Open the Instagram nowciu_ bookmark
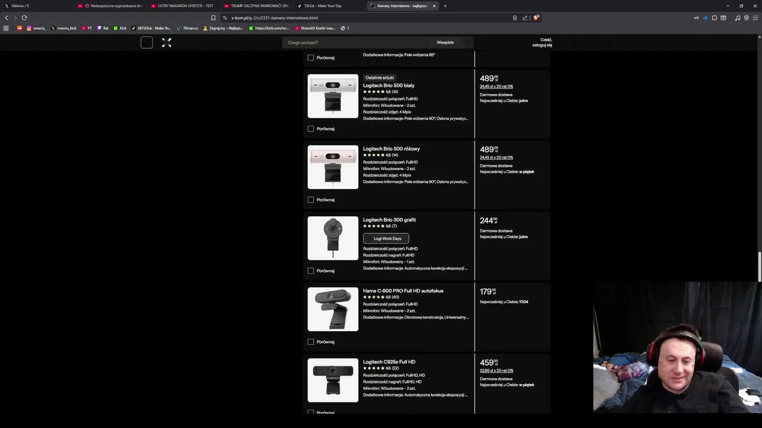Image resolution: width=762 pixels, height=428 pixels. coord(36,28)
